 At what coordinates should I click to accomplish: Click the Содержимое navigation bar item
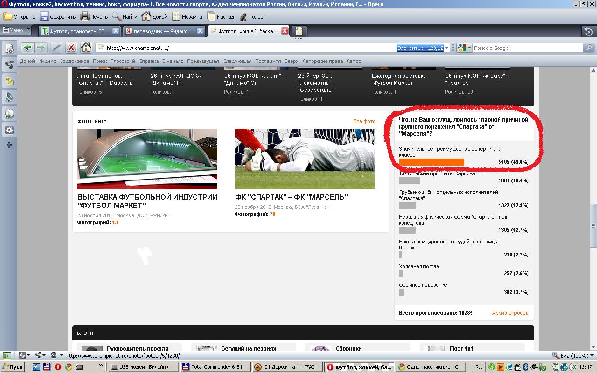click(x=74, y=61)
